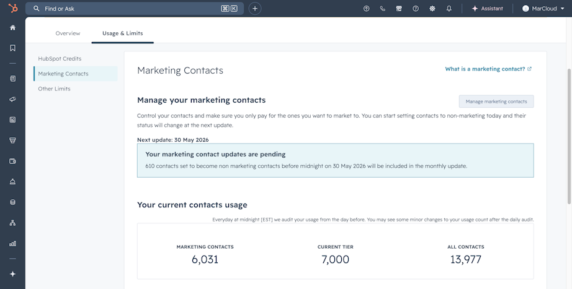Open the Data management database icon
The image size is (572, 289).
pos(13,202)
